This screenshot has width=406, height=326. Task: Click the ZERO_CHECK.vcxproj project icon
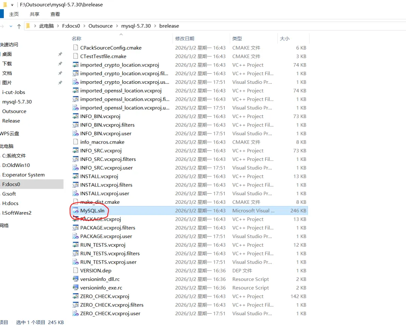coord(75,296)
